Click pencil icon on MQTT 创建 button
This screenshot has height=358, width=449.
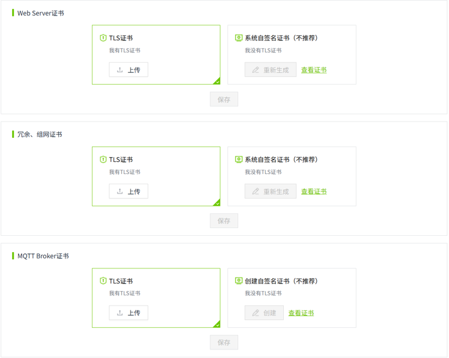pos(255,313)
